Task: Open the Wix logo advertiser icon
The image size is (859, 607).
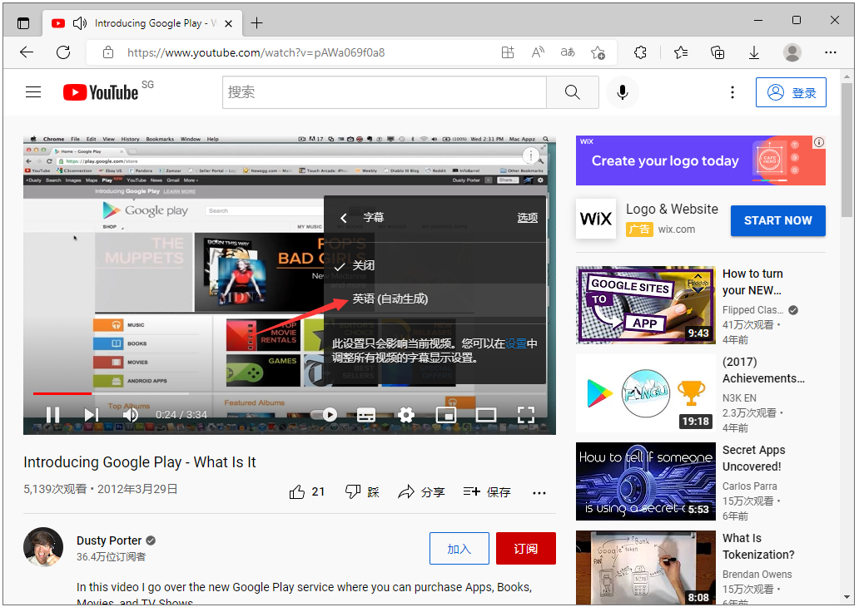Action: pos(595,219)
